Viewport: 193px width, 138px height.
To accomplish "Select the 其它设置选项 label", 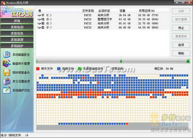I will pyautogui.click(x=21, y=81).
